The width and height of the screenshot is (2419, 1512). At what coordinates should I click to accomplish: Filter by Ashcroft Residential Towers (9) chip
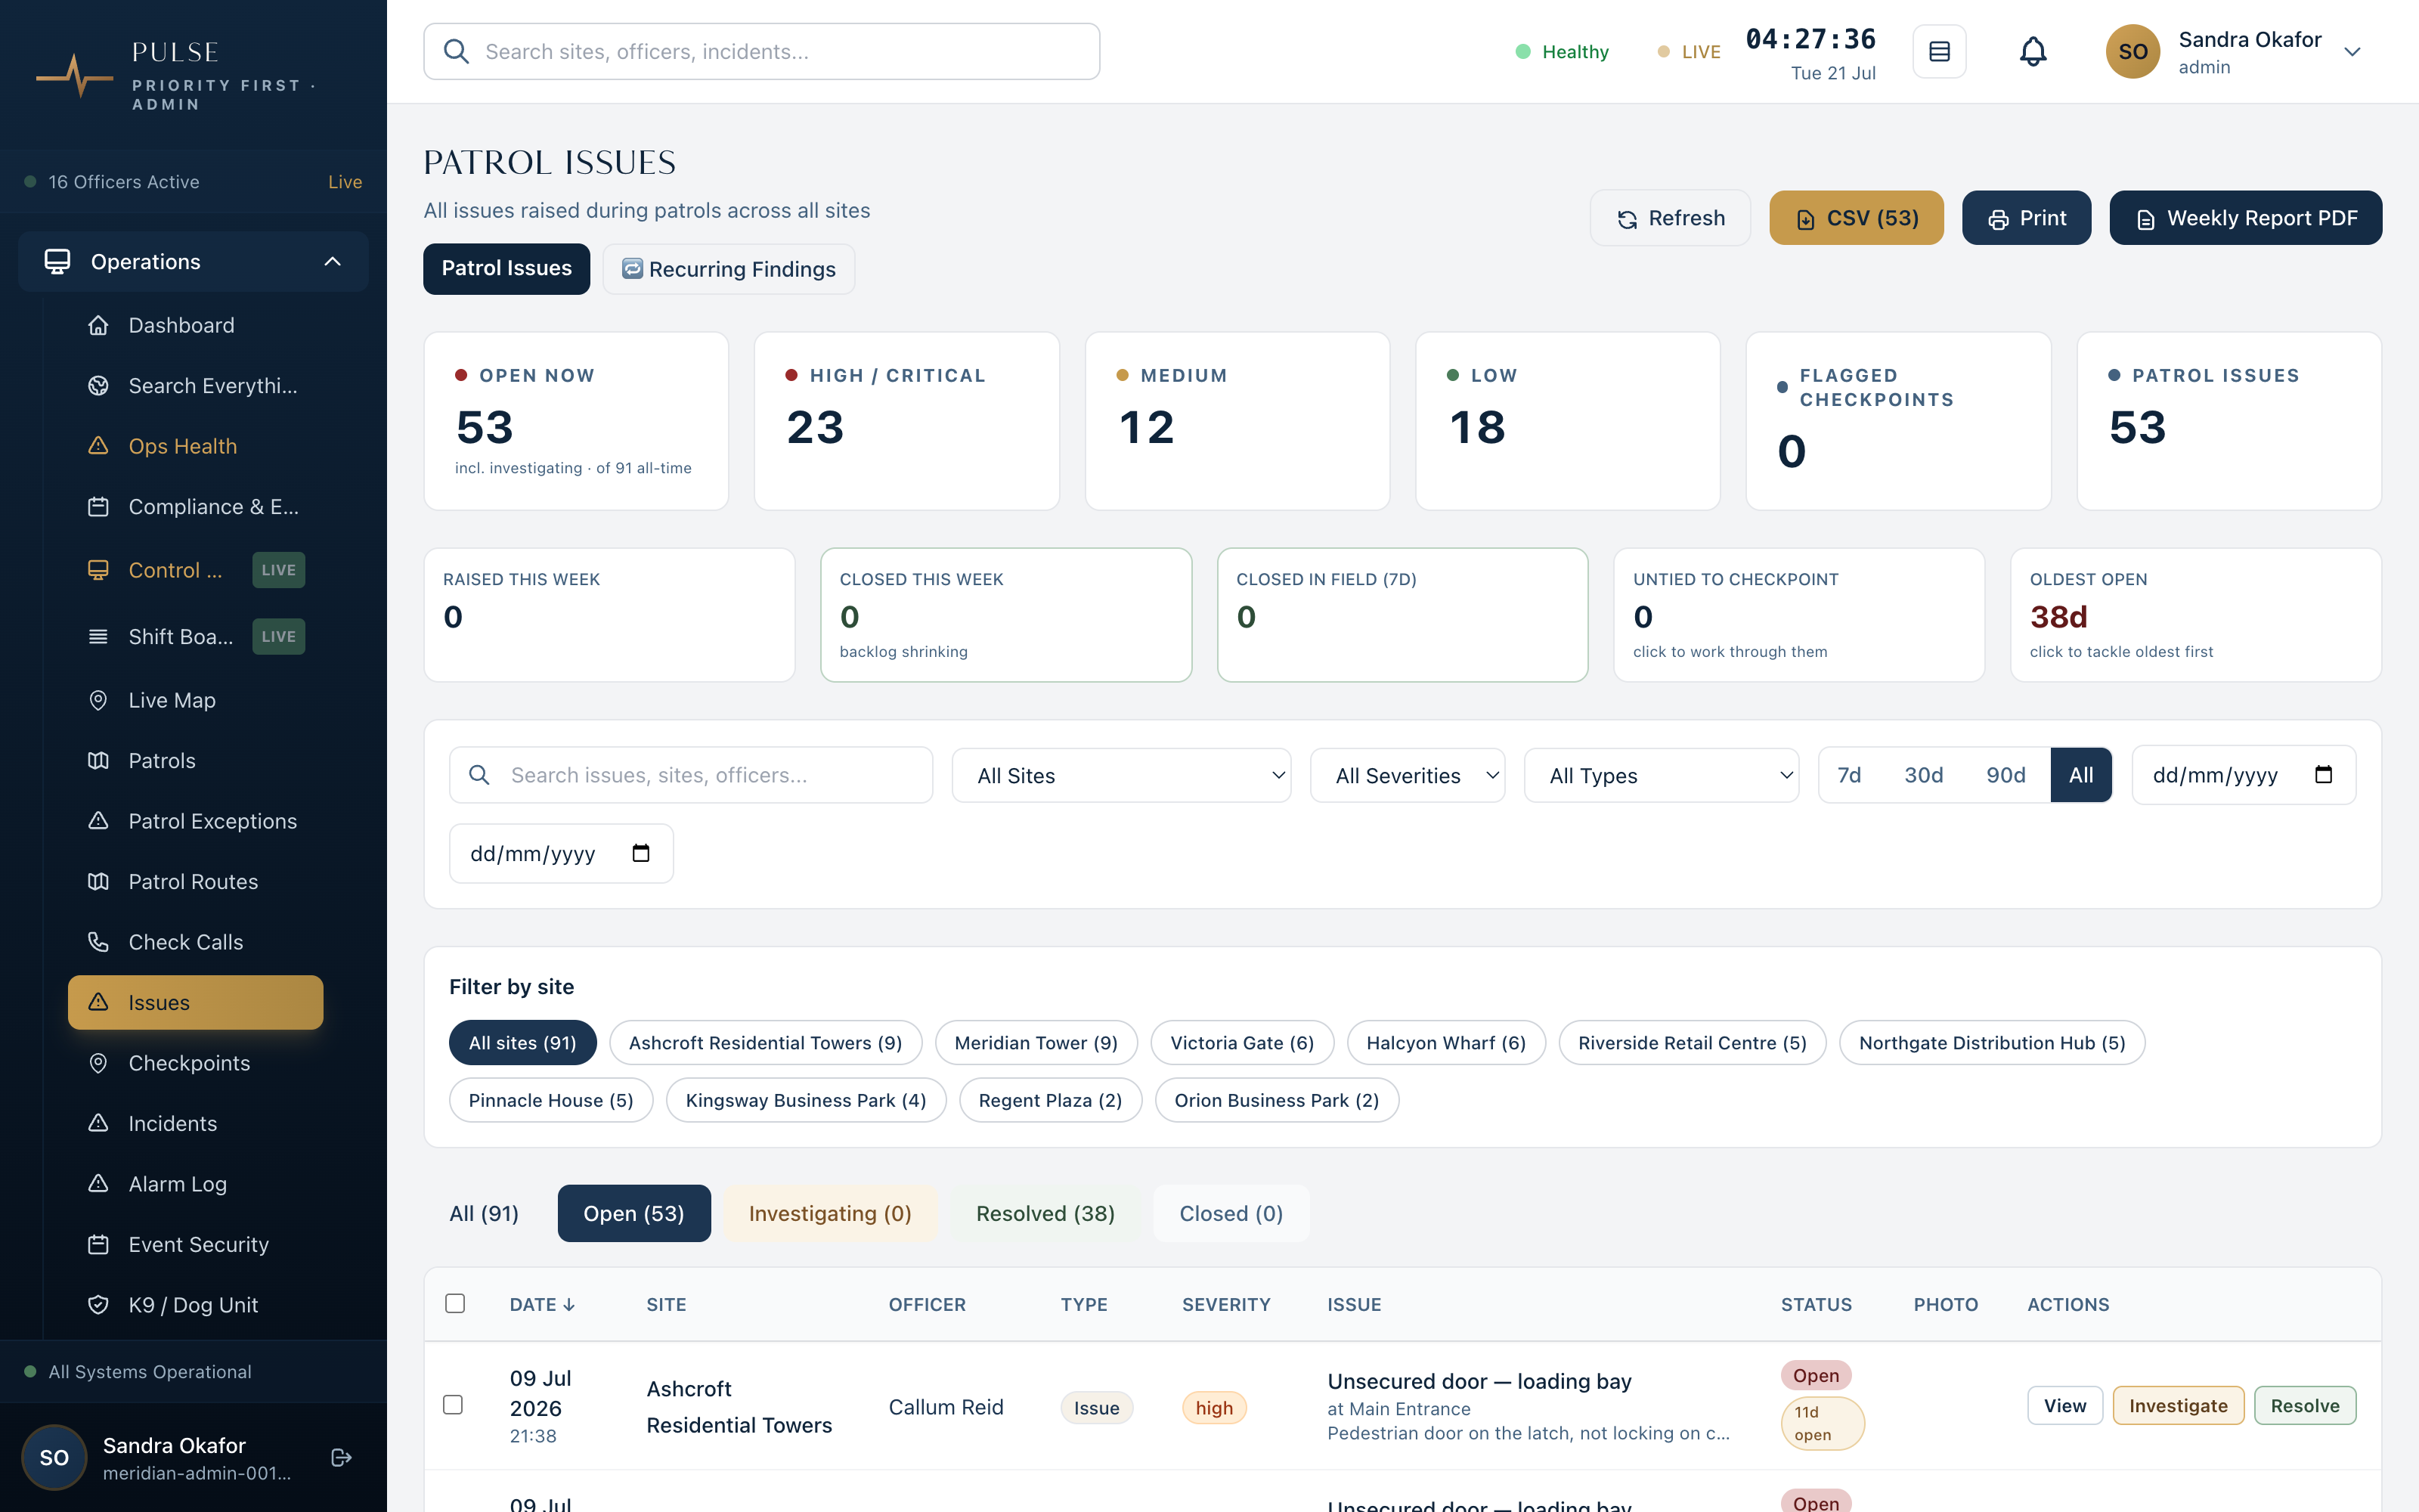[766, 1043]
